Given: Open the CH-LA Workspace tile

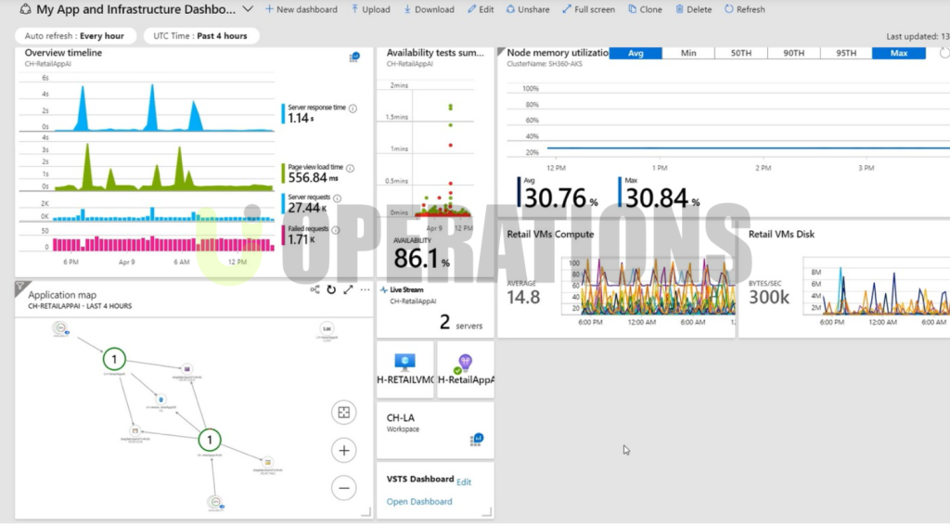Looking at the screenshot, I should (435, 430).
